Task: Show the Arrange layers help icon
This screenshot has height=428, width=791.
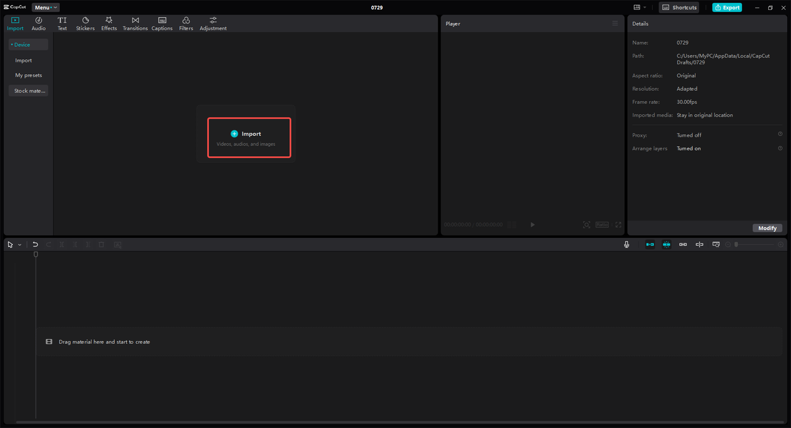Action: [780, 148]
